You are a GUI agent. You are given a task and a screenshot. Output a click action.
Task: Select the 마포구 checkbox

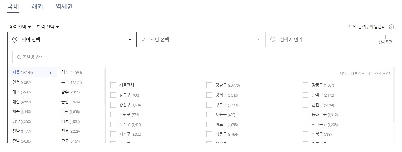click(x=209, y=124)
